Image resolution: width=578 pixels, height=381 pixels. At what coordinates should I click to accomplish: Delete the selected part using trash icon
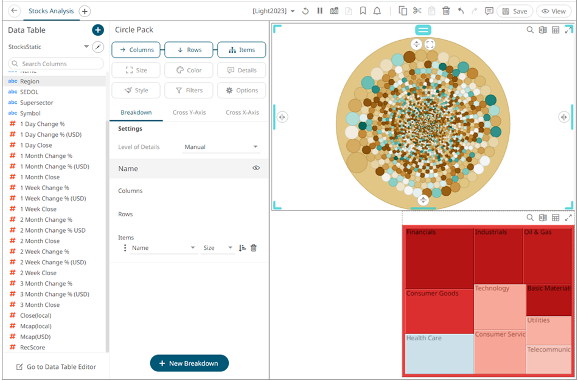pos(446,11)
